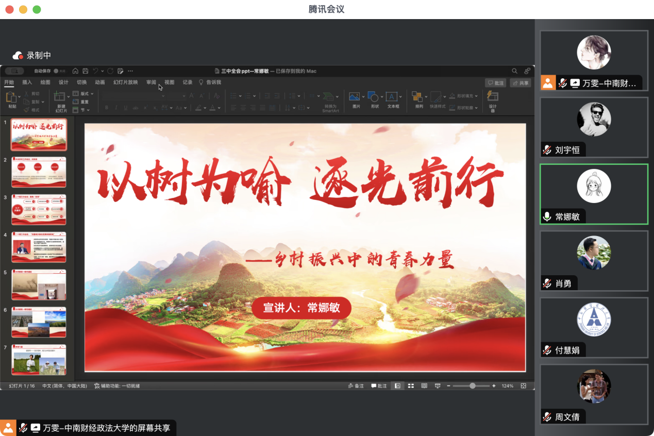
Task: Click the Comments (批注) button at top right
Action: coord(496,83)
